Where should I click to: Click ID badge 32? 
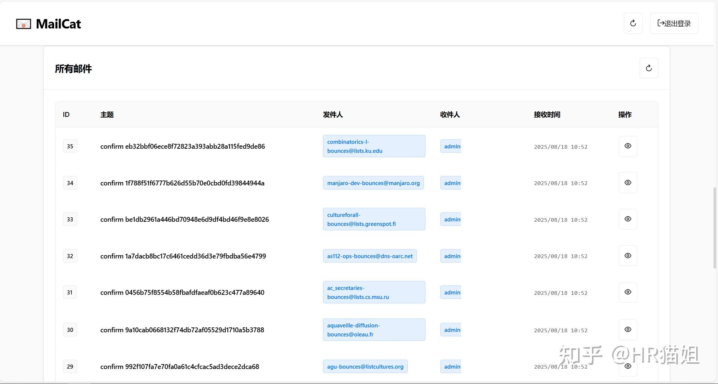[x=70, y=256]
